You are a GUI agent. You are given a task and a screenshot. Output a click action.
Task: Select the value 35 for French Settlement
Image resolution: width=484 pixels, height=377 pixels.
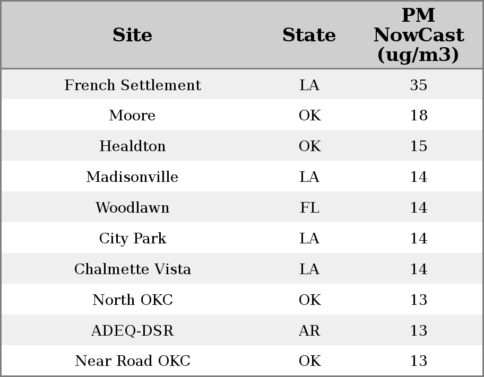[x=418, y=85]
